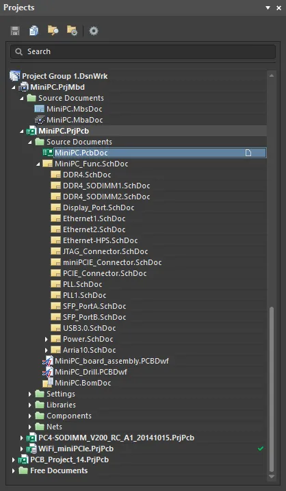Click the Compile/copy documents toolbar icon
The width and height of the screenshot is (286, 491).
point(34,31)
